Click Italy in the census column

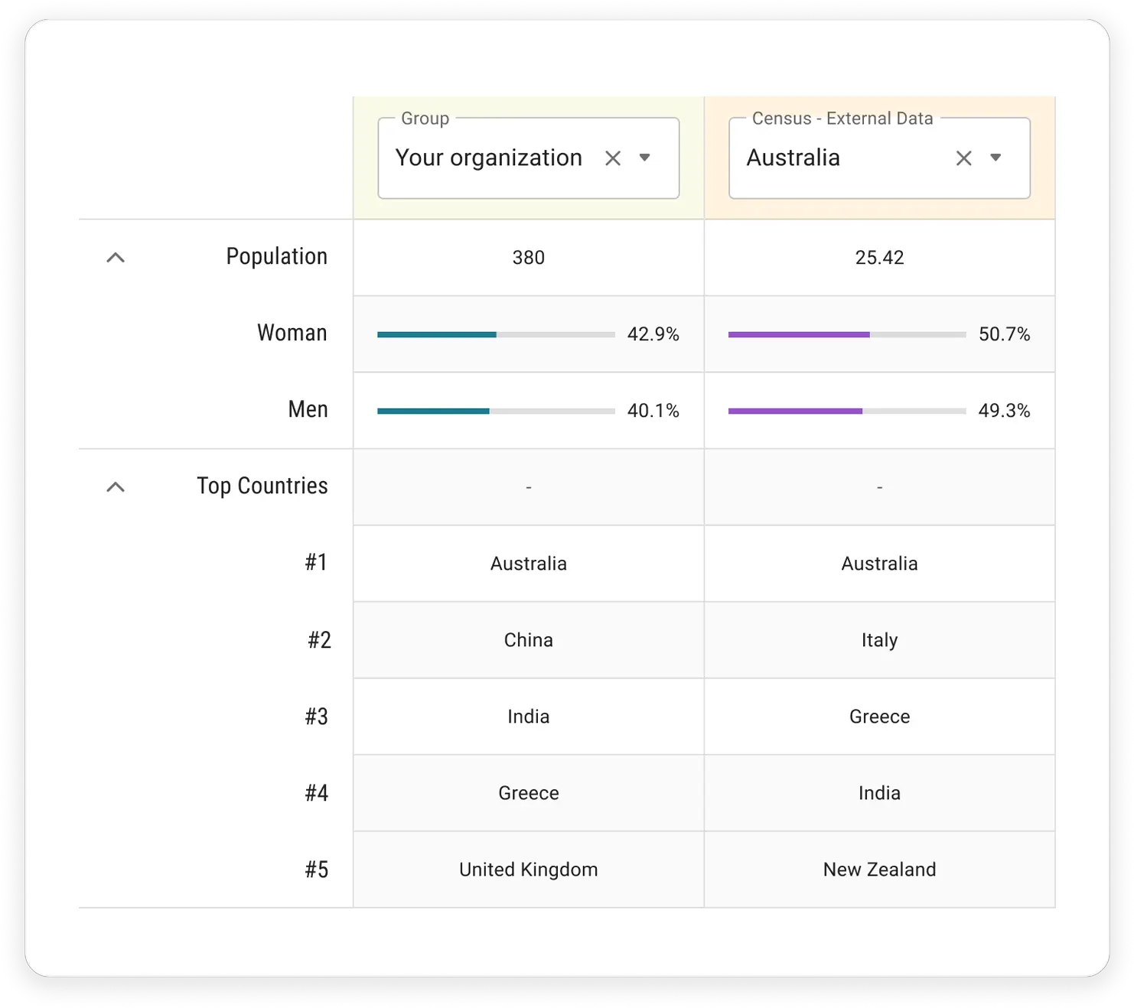[x=879, y=641]
